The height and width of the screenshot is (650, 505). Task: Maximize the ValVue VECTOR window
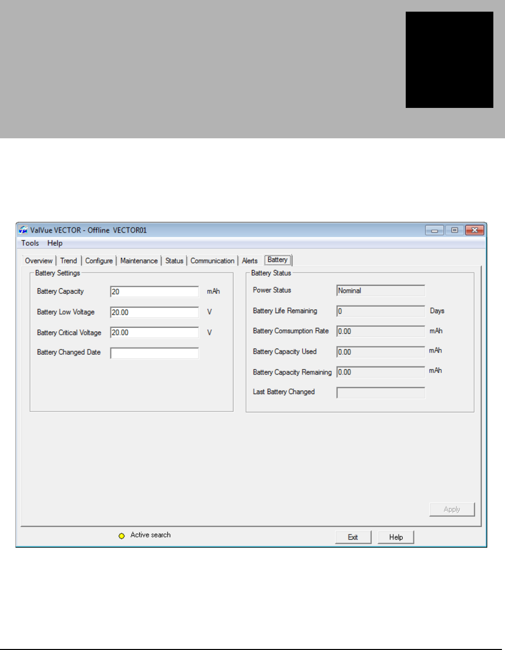(x=455, y=231)
